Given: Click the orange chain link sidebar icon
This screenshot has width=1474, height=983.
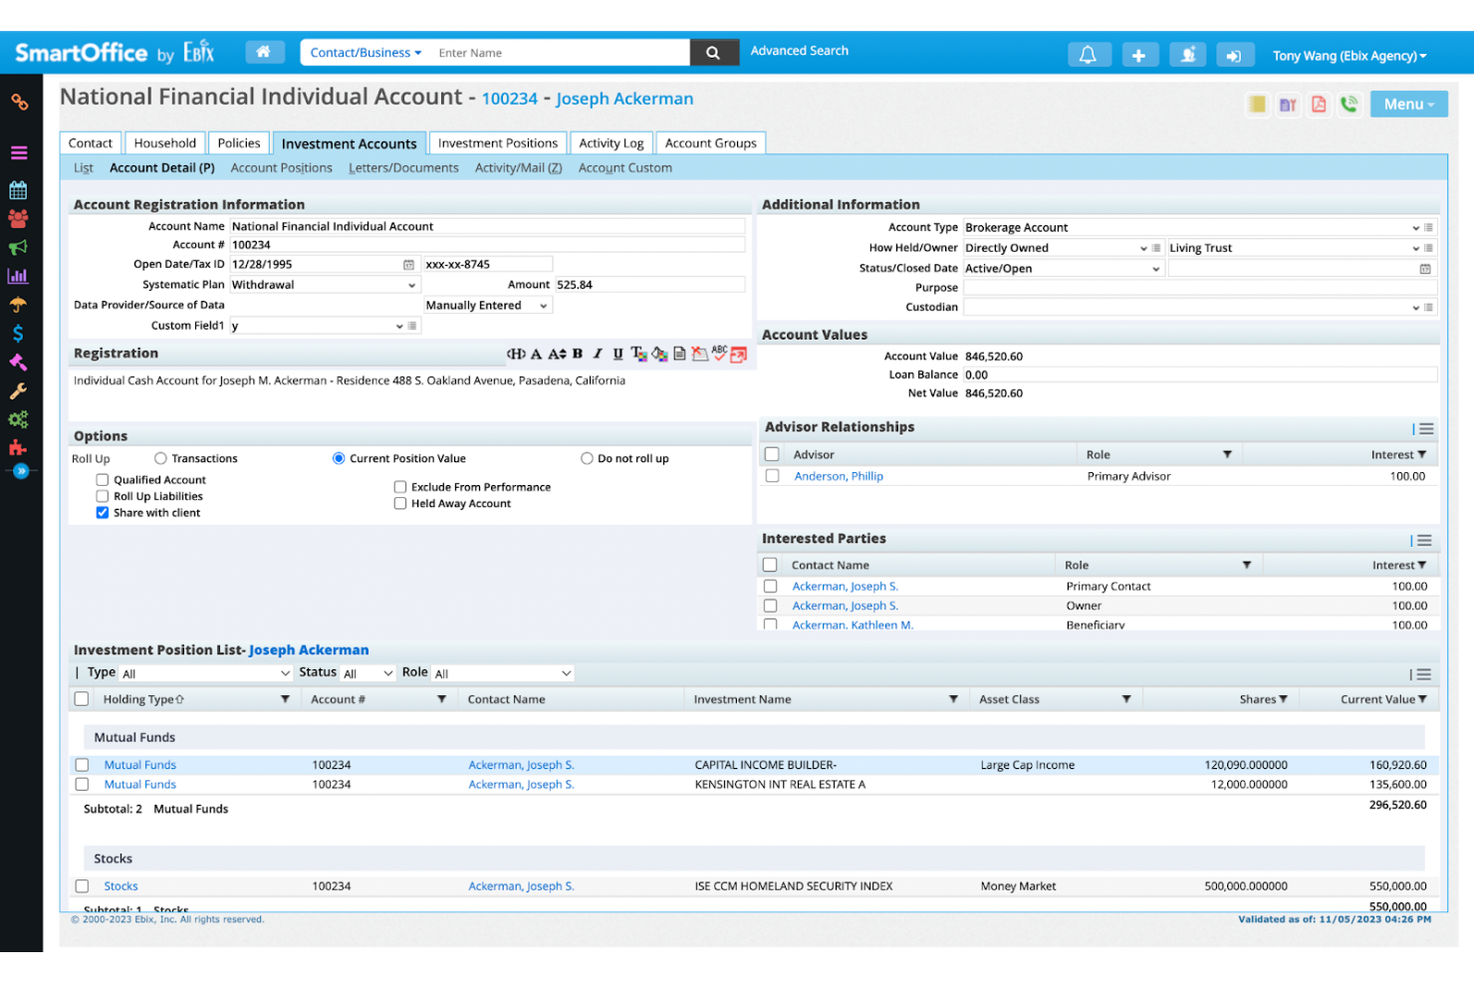Looking at the screenshot, I should pos(19,102).
